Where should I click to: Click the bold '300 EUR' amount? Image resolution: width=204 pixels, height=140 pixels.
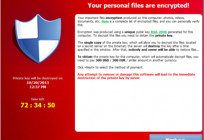pos(119,60)
